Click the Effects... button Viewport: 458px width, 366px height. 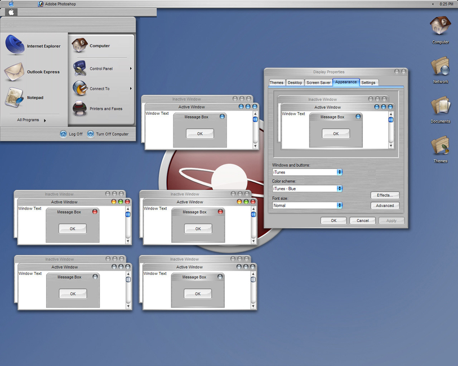pos(385,195)
